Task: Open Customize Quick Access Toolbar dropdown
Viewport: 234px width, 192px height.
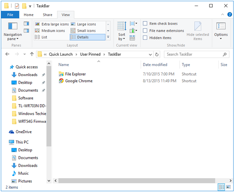Action: [x=30, y=6]
